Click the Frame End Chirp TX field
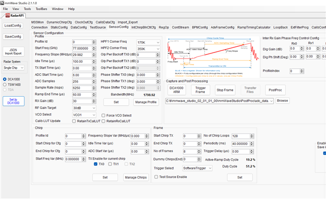This screenshot has height=199, width=326. (190, 144)
